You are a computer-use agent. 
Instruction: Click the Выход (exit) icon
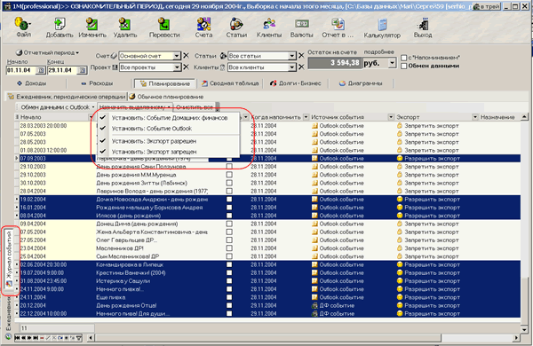(423, 28)
